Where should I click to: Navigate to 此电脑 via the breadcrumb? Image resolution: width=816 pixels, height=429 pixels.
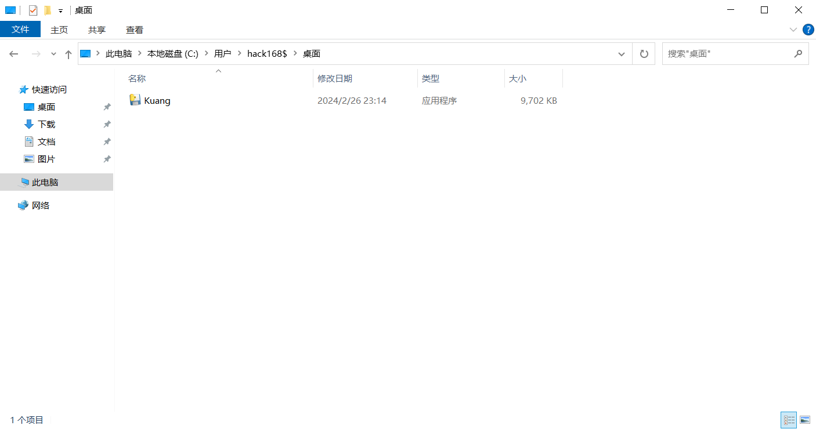[x=118, y=53]
